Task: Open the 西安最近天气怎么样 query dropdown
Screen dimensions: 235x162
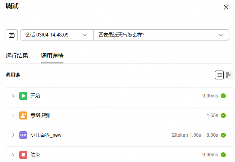Action: pyautogui.click(x=161, y=35)
